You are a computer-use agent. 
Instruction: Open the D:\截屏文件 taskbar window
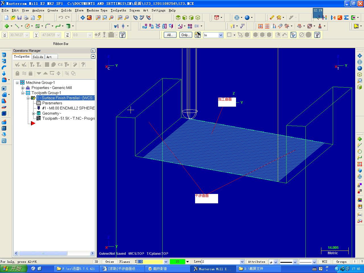pos(258,268)
